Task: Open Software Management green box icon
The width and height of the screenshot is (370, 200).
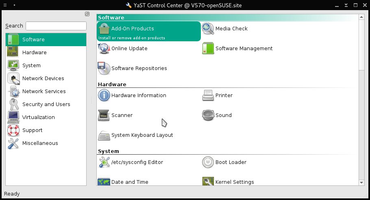Action: [x=208, y=49]
